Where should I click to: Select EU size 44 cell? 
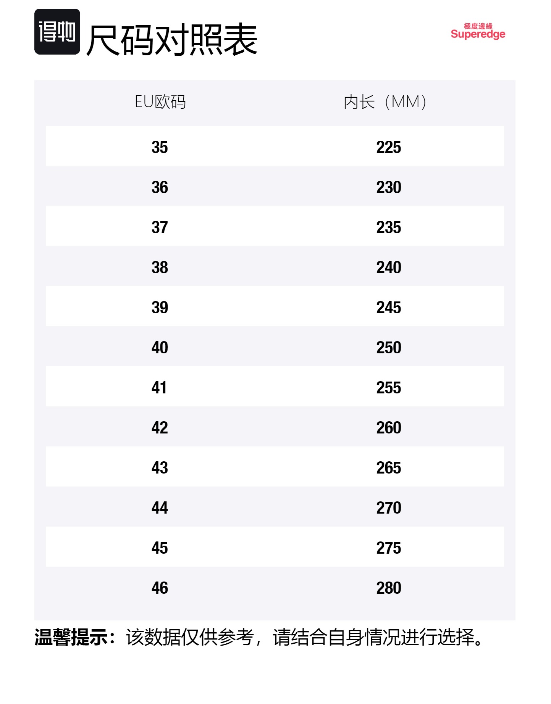point(160,508)
